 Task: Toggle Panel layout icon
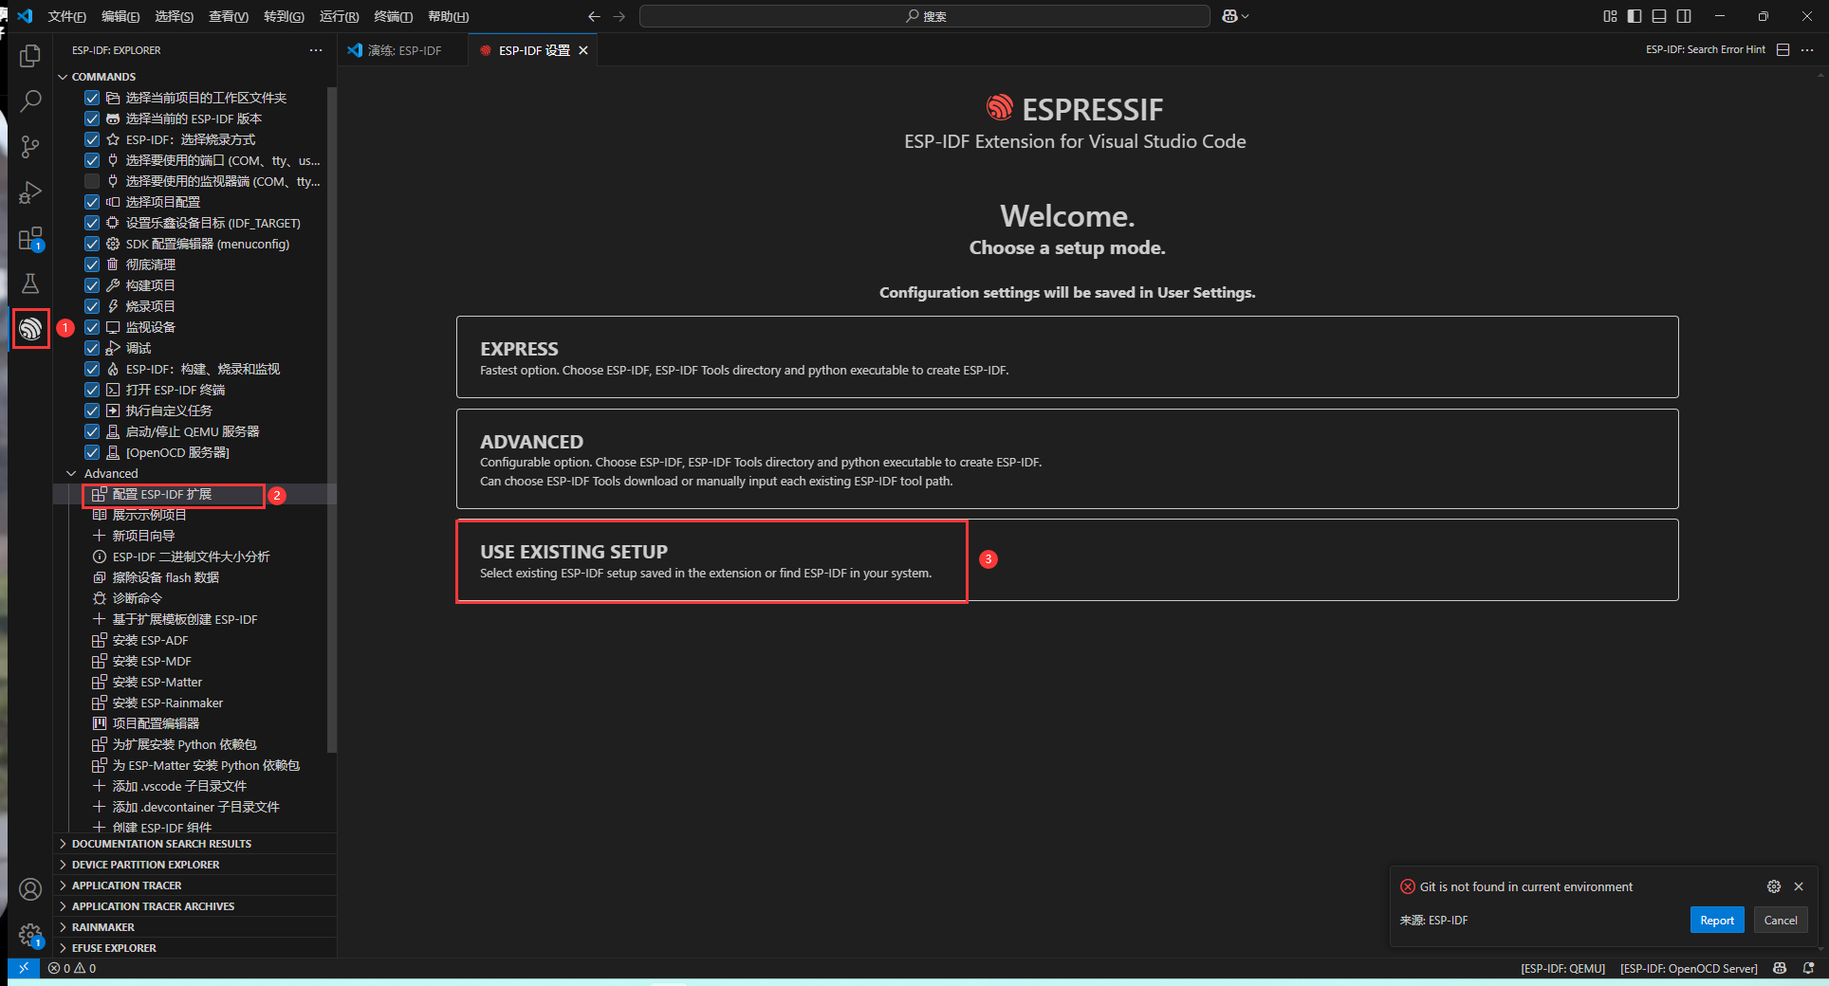(1659, 16)
